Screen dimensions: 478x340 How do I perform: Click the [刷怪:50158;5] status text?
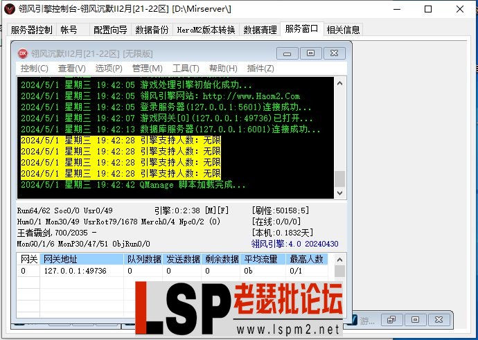[281, 211]
